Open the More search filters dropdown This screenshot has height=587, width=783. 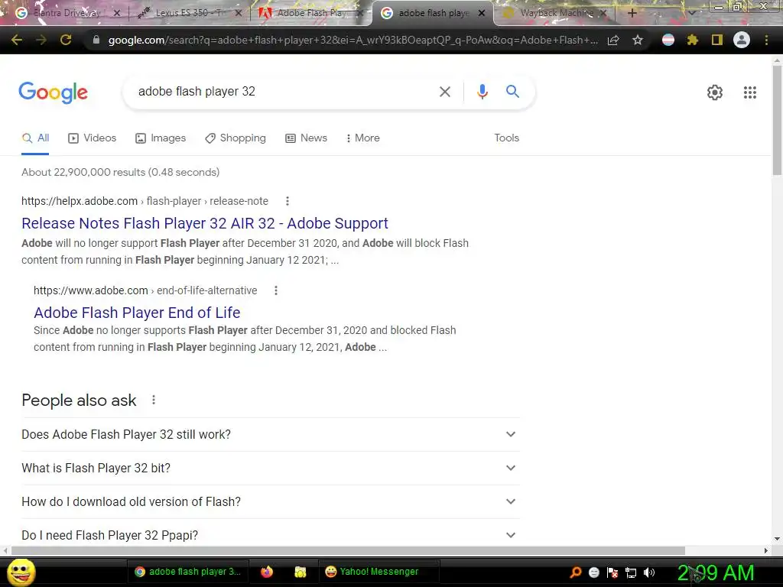pos(363,138)
